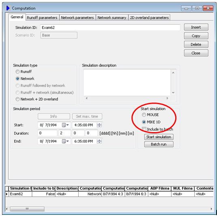217x216 pixels.
Task: Click the Duration minutes field
Action: 78,133
